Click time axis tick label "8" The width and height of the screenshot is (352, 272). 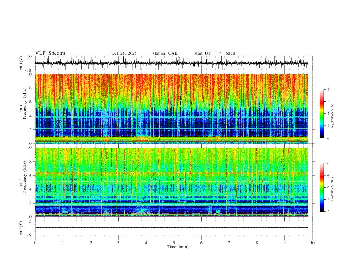(257, 243)
